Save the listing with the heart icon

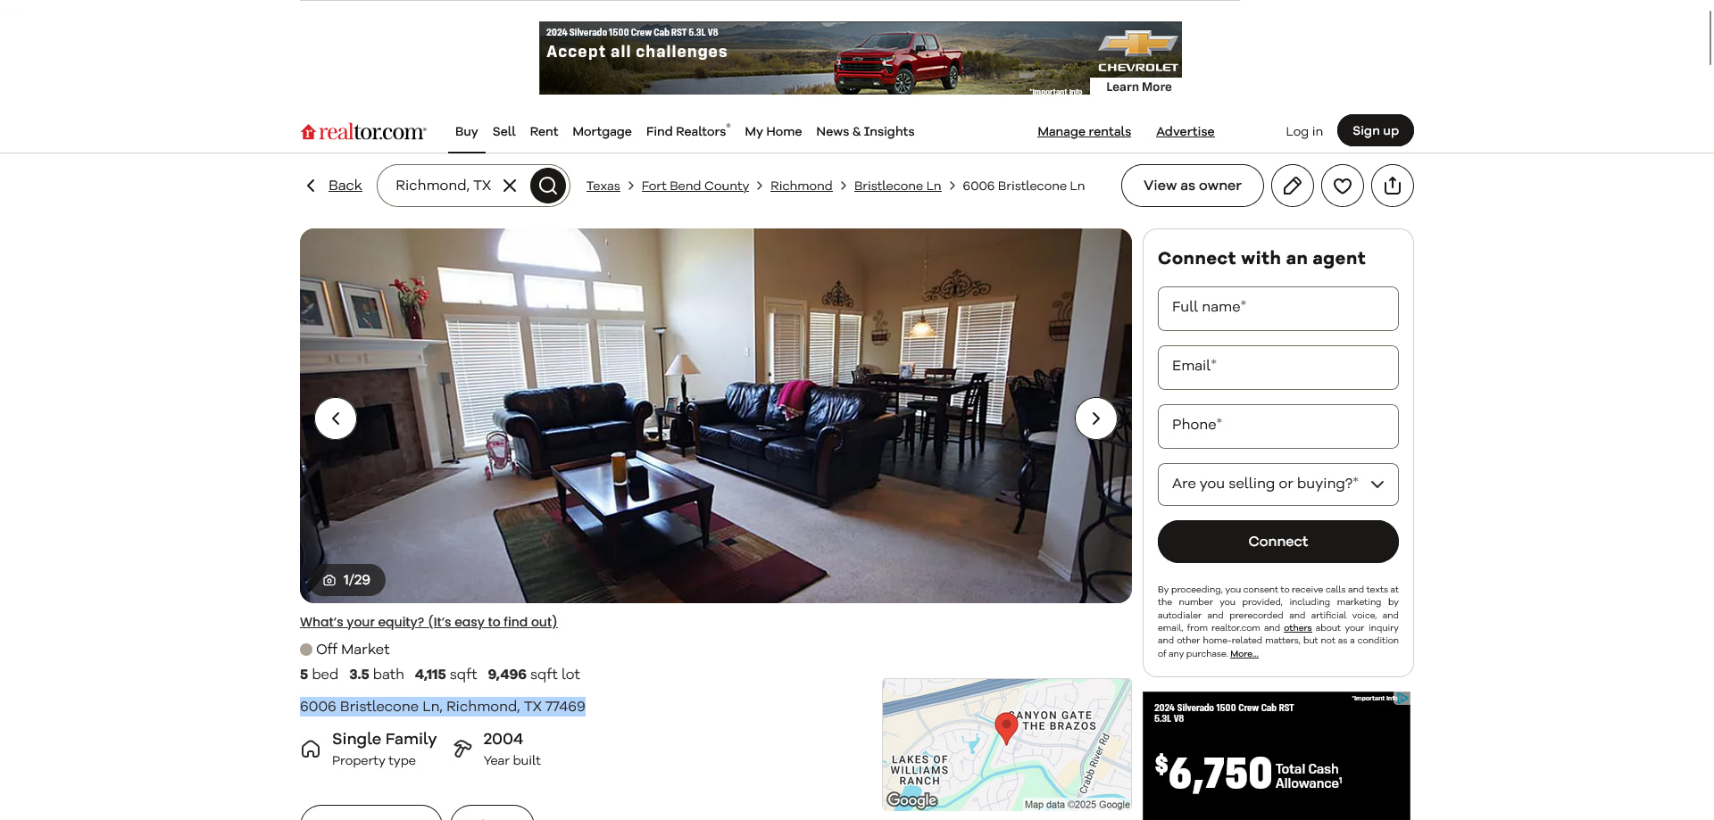point(1342,186)
